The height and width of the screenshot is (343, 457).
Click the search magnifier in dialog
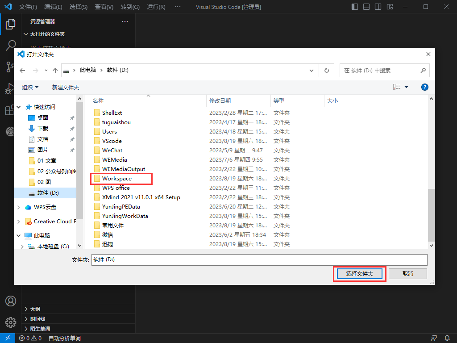tap(423, 70)
